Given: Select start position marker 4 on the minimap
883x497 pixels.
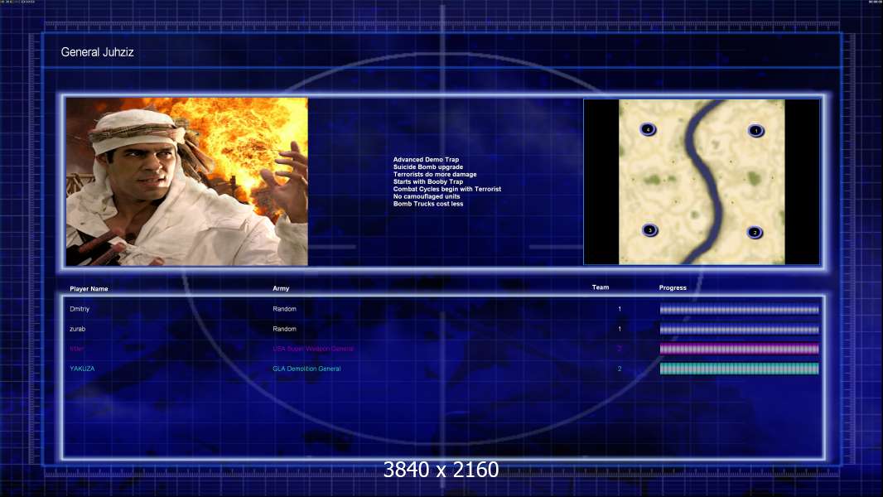Looking at the screenshot, I should click(x=649, y=129).
